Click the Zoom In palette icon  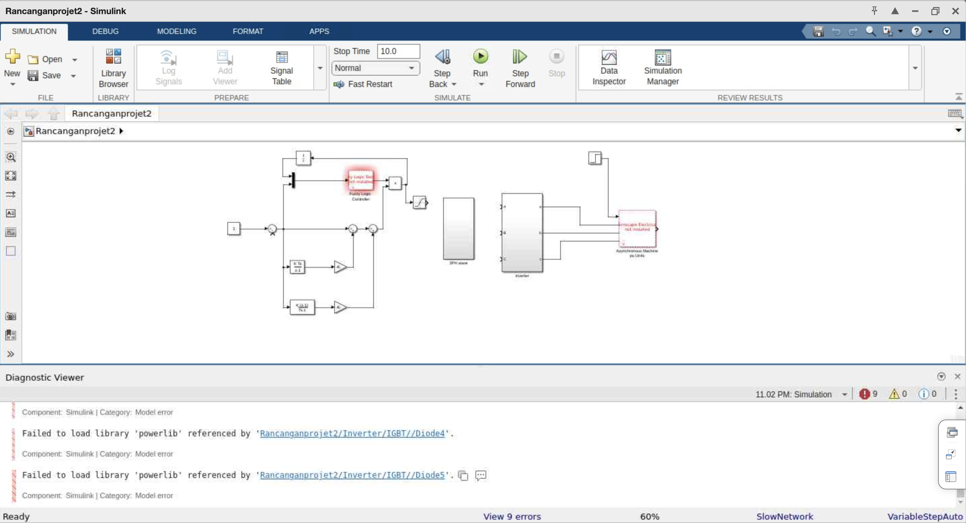tap(11, 157)
